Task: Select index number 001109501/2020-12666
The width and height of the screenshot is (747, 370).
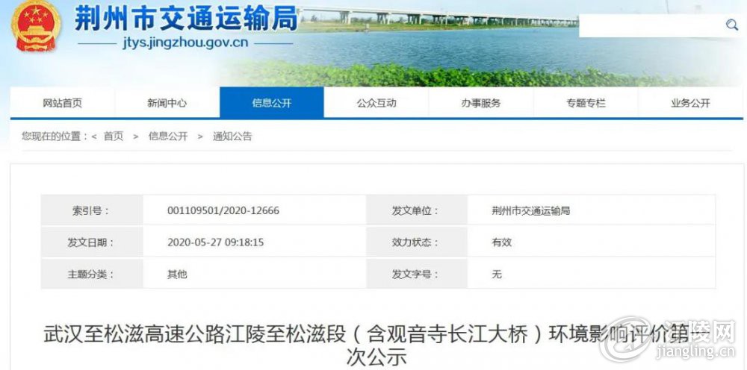Action: pyautogui.click(x=223, y=210)
